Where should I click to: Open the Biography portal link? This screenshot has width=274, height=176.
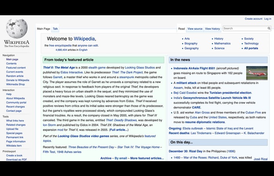[191, 43]
